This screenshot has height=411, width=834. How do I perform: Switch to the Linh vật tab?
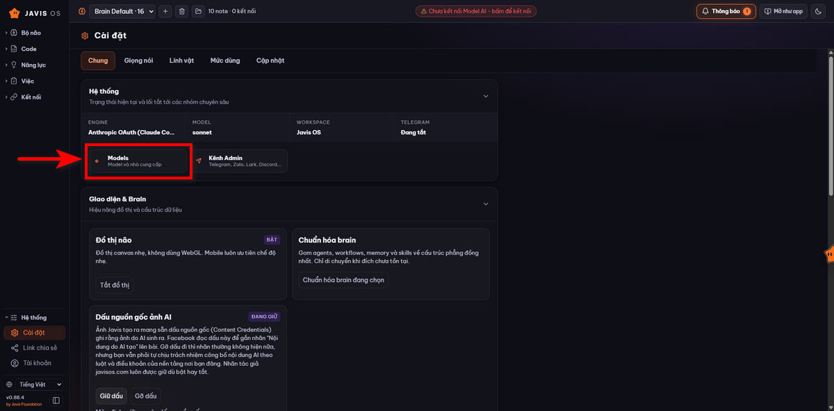[181, 61]
